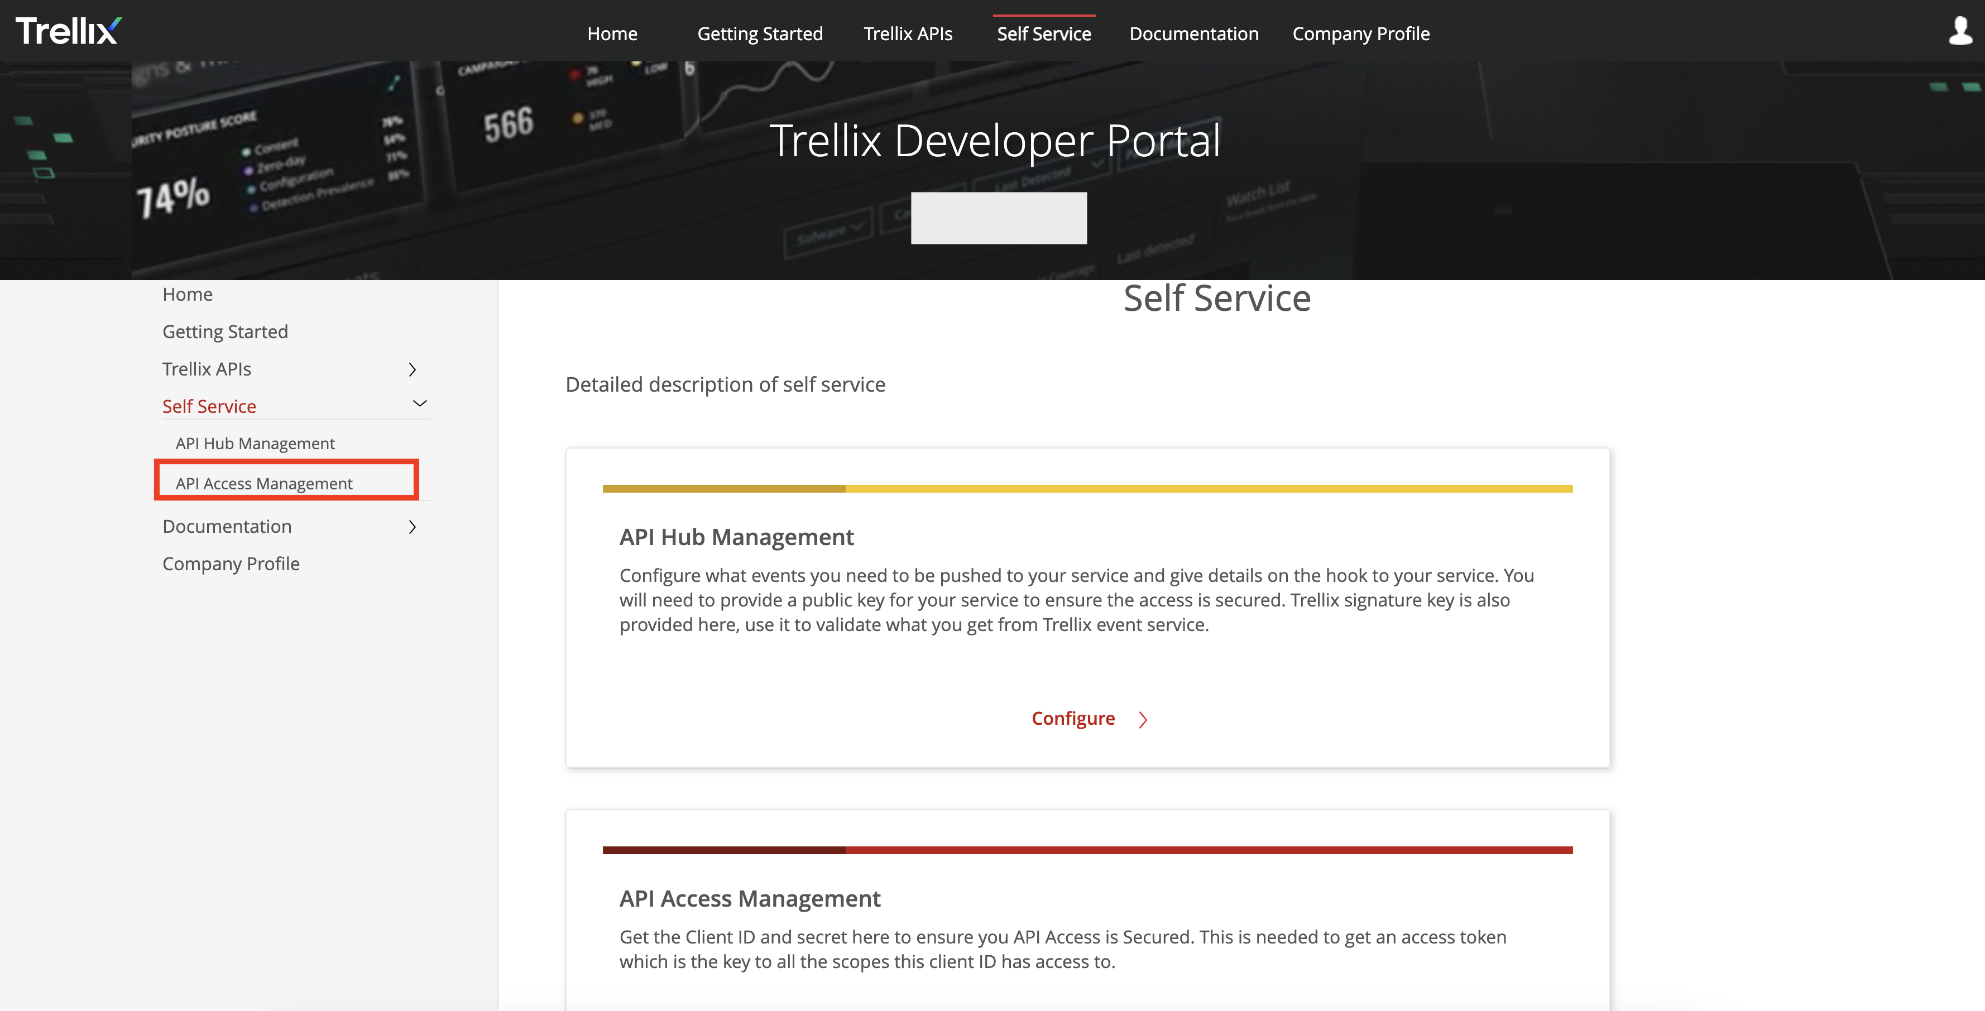Select Self Service top navigation tab
This screenshot has height=1011, width=1985.
click(x=1043, y=34)
